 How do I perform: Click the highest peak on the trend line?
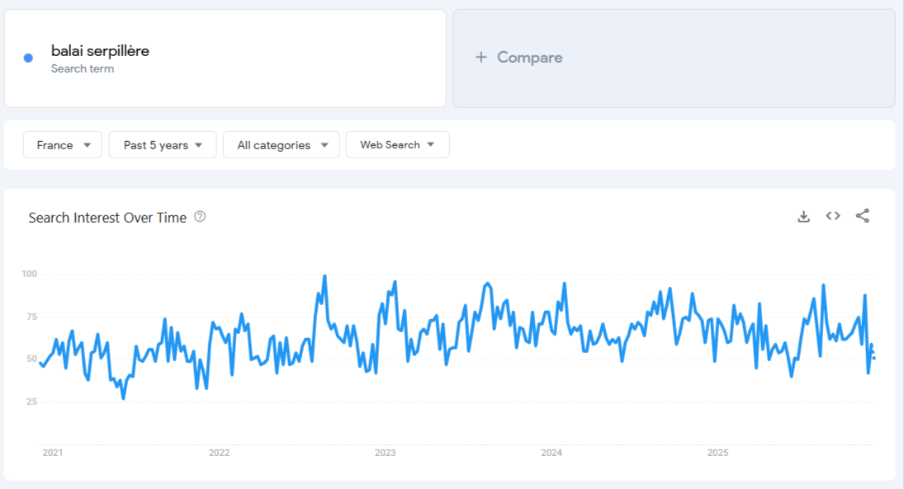tap(324, 275)
